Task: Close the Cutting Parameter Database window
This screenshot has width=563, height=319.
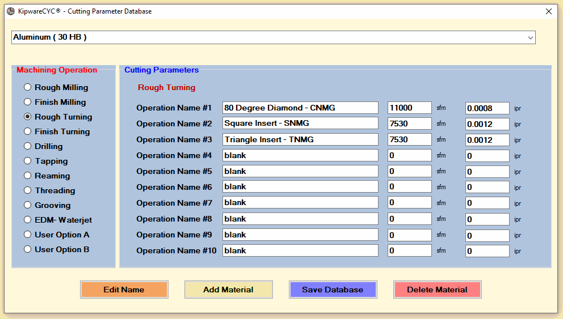Action: [x=549, y=11]
